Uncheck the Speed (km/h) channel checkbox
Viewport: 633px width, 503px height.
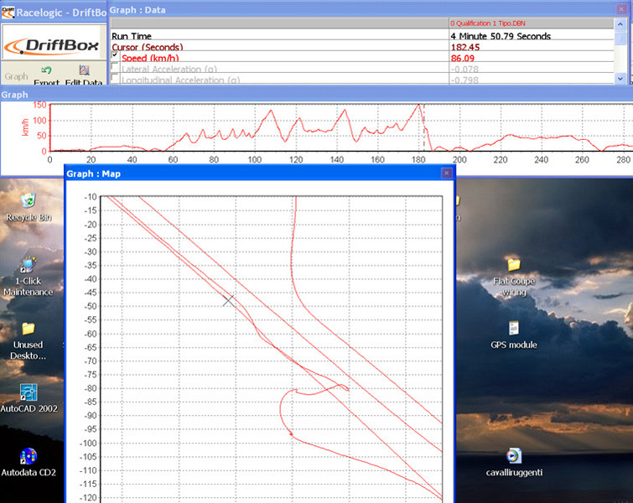(115, 56)
